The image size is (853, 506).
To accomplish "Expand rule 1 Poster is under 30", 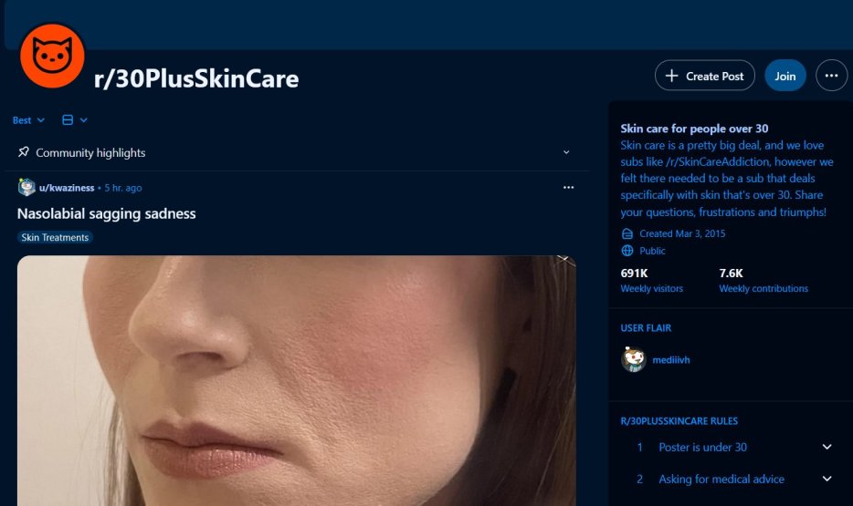I will 827,447.
